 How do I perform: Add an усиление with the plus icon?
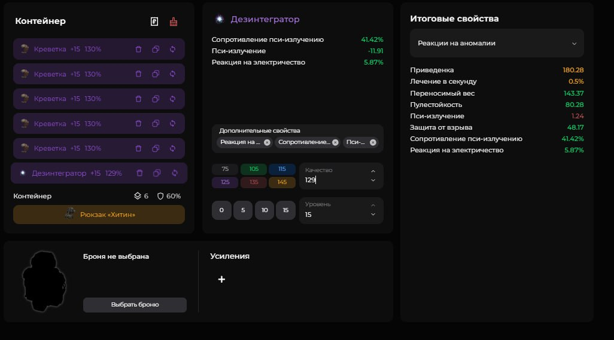pos(221,279)
